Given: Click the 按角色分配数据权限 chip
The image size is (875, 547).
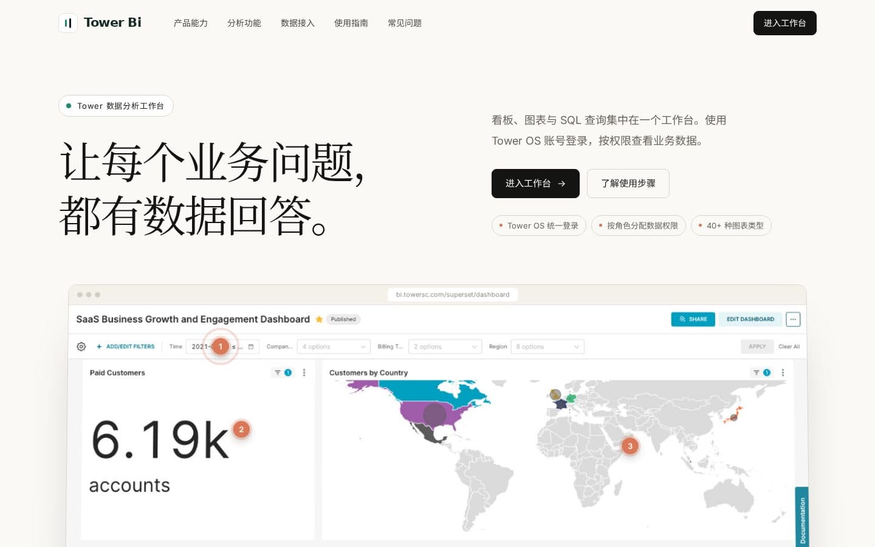Looking at the screenshot, I should click(639, 225).
